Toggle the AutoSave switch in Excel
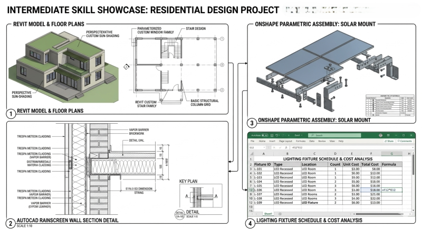This screenshot has height=230, width=422. 265,135
